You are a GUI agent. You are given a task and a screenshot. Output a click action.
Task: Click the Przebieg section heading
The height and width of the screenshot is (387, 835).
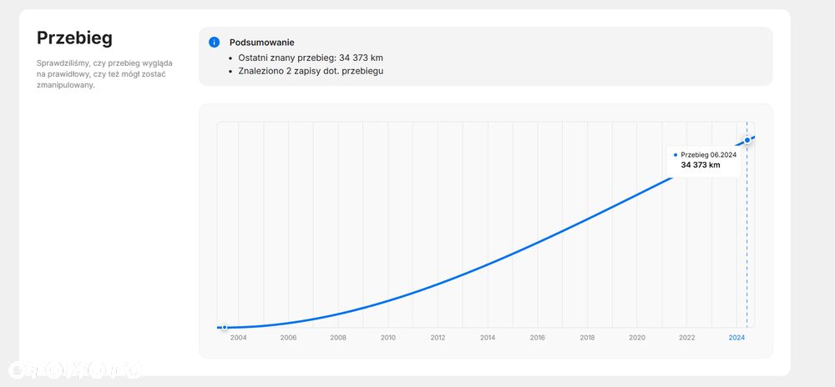(x=75, y=38)
